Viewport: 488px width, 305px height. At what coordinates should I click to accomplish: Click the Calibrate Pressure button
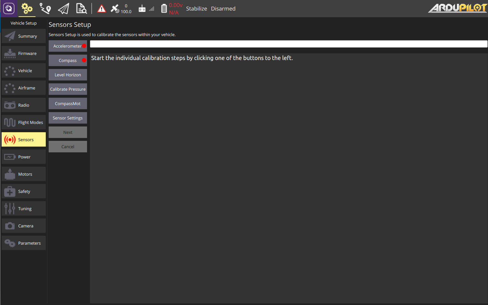pos(68,89)
